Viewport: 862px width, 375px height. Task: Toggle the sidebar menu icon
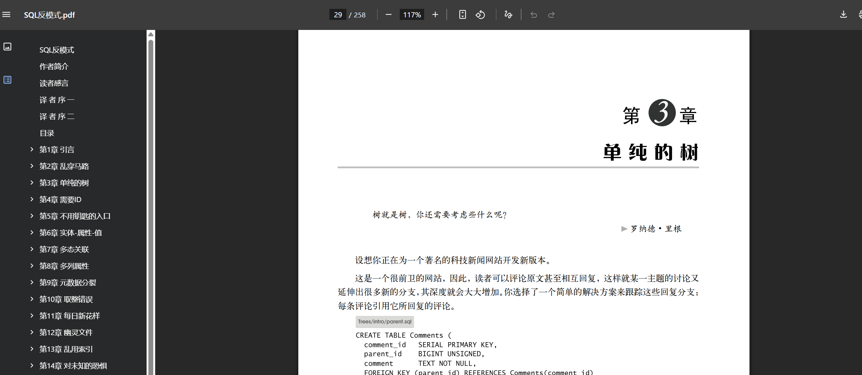coord(6,15)
